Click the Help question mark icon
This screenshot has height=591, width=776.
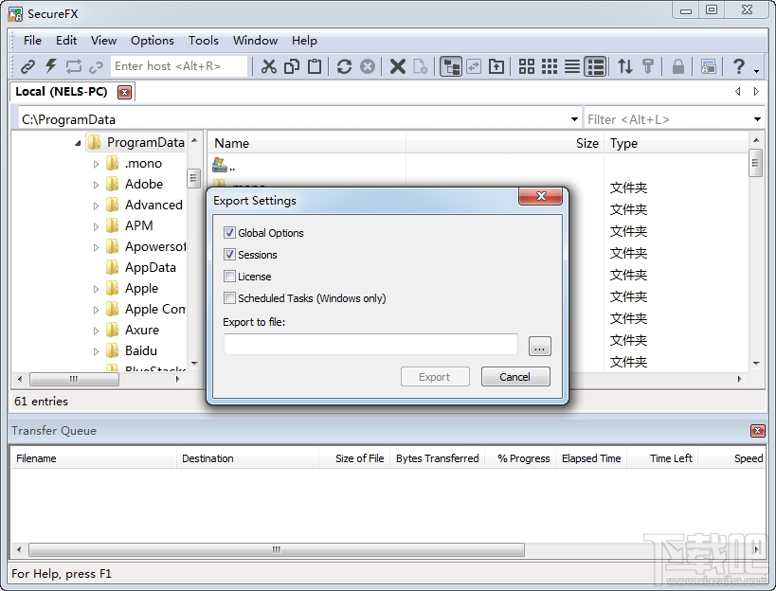pos(739,66)
